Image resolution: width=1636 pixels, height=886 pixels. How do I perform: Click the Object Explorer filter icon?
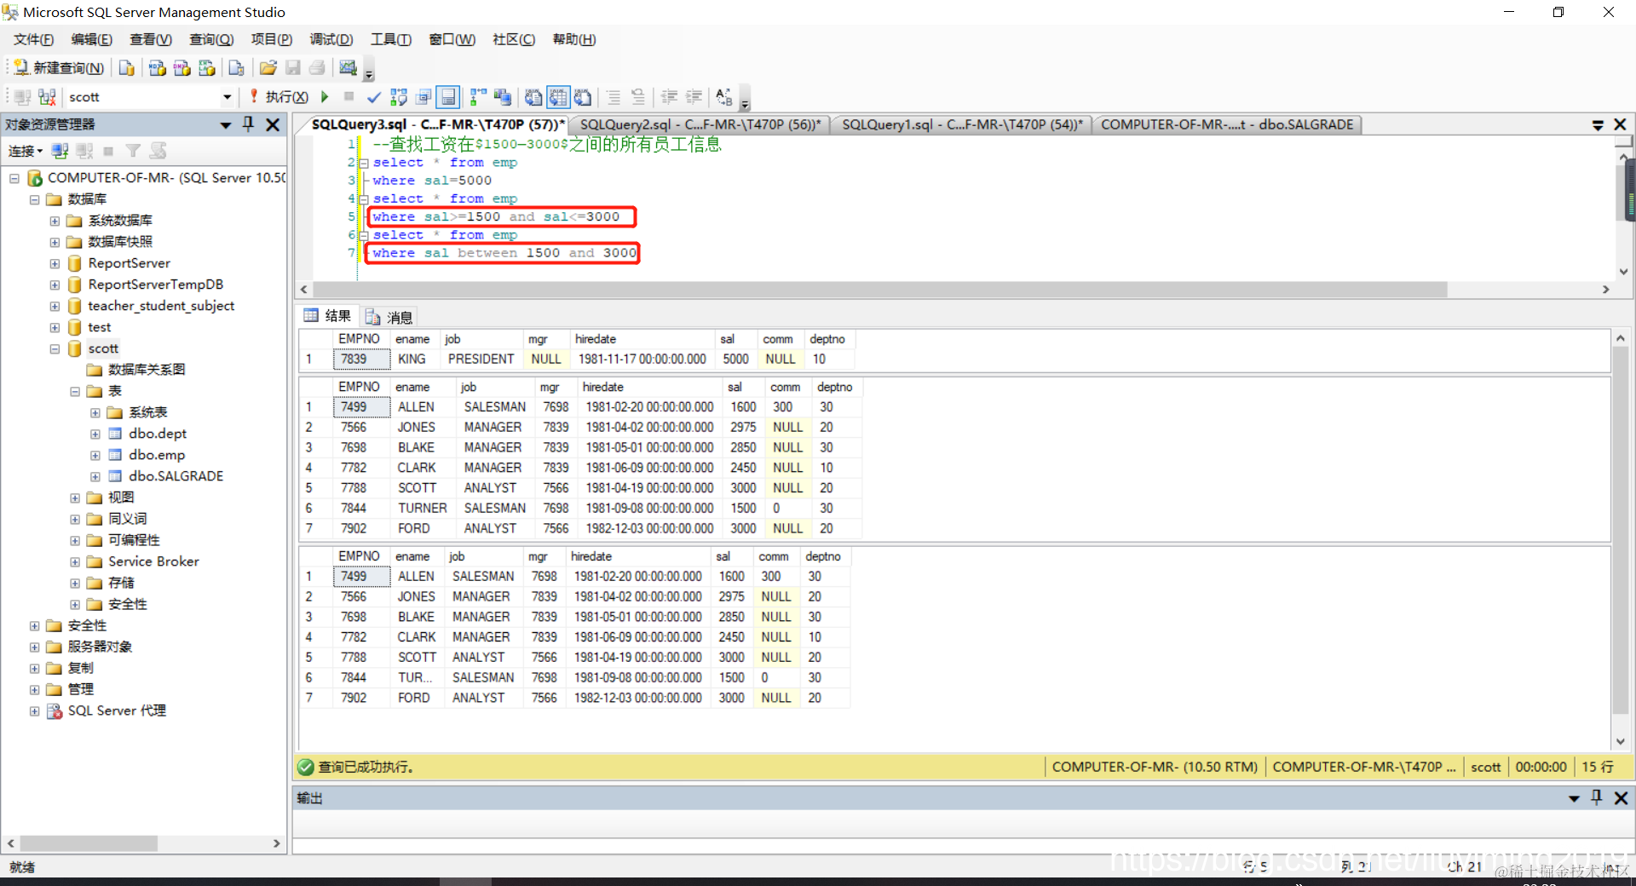[x=133, y=151]
